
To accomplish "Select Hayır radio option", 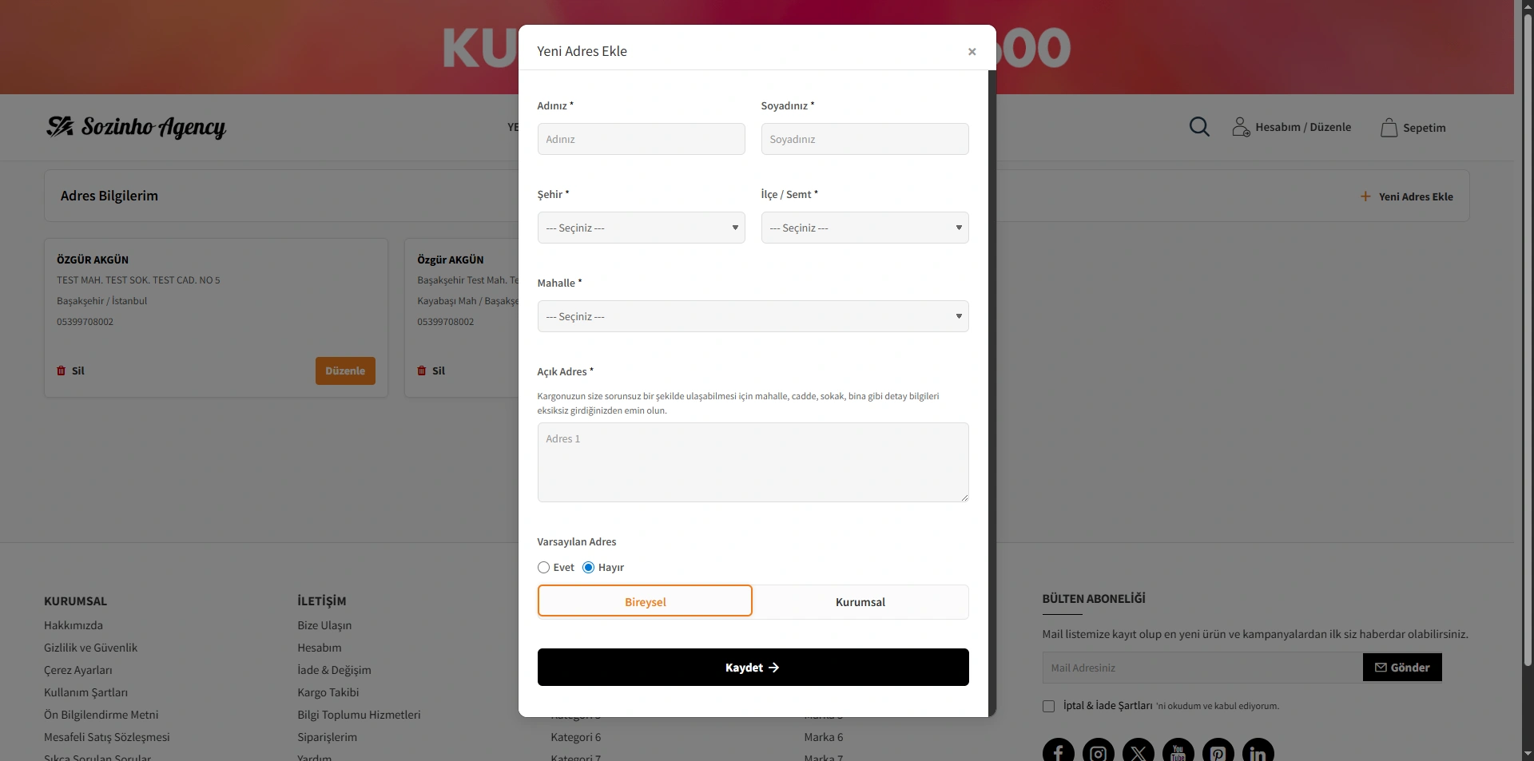I will 588,568.
